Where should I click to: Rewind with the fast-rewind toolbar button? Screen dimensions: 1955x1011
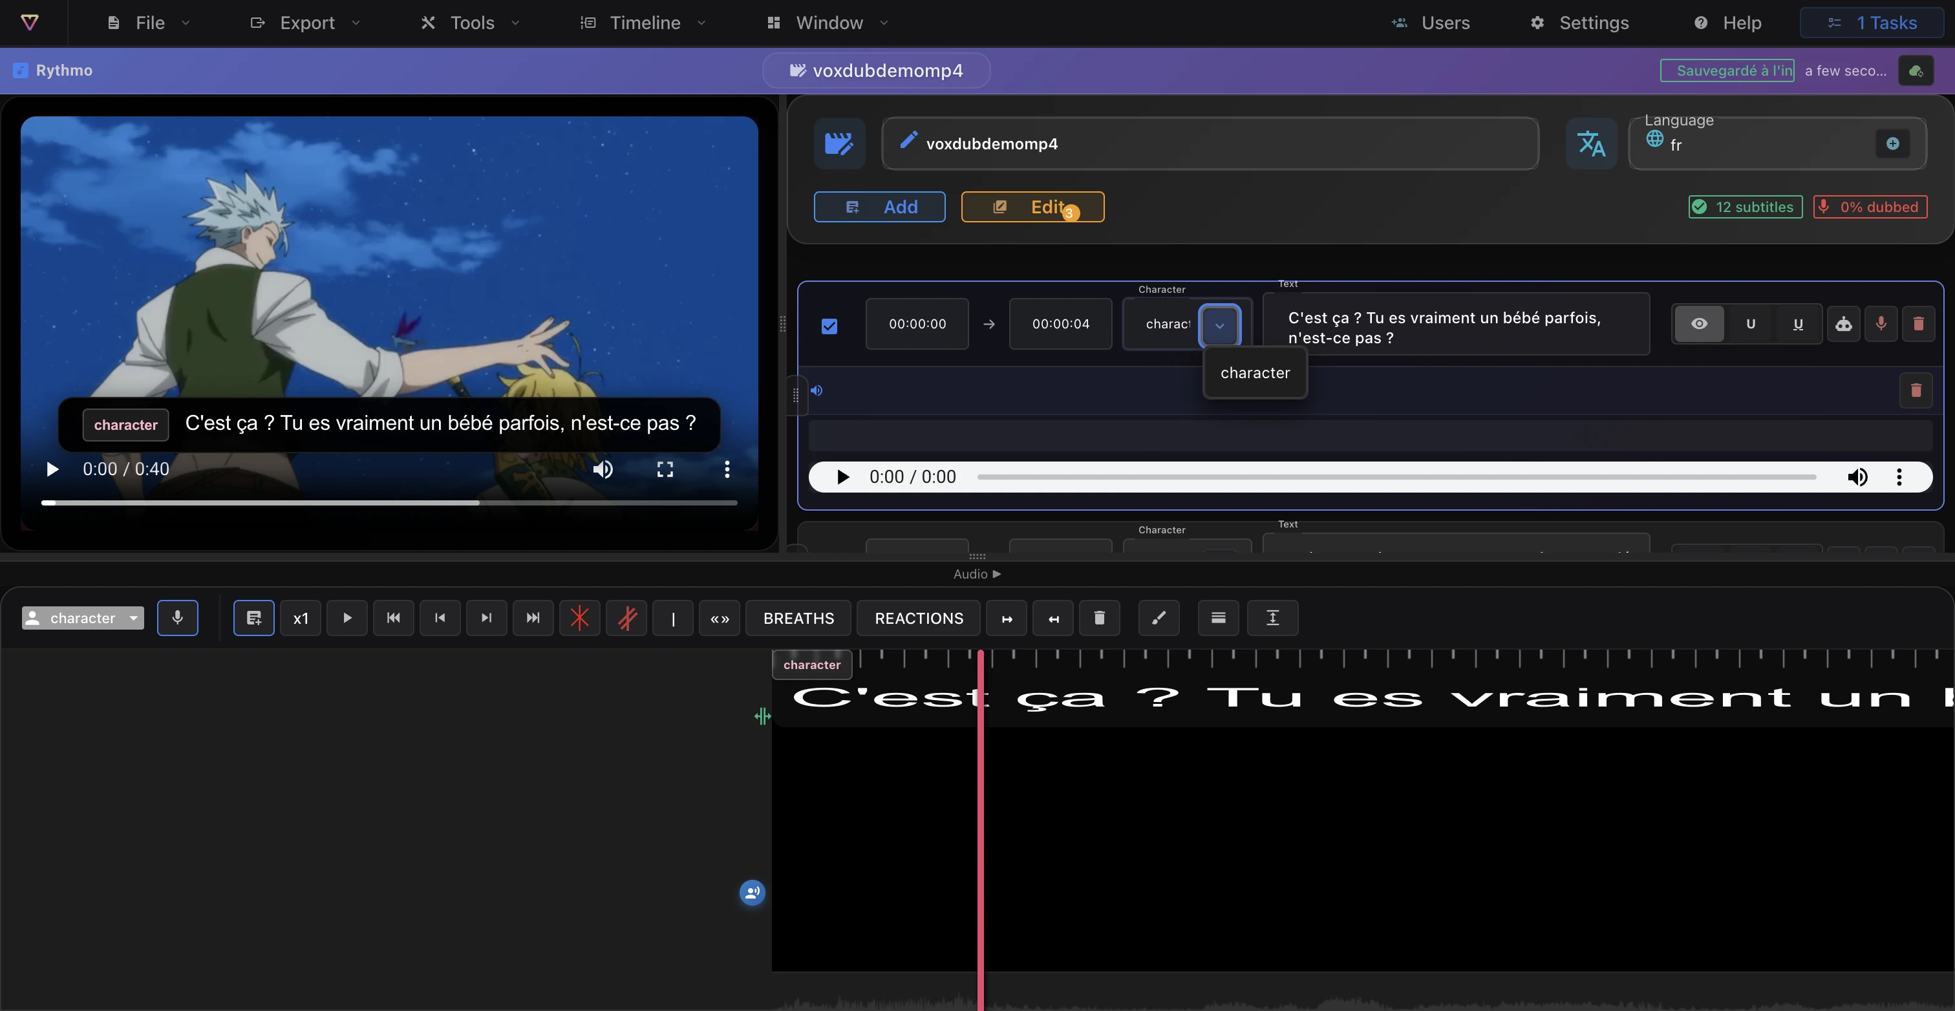coord(394,618)
